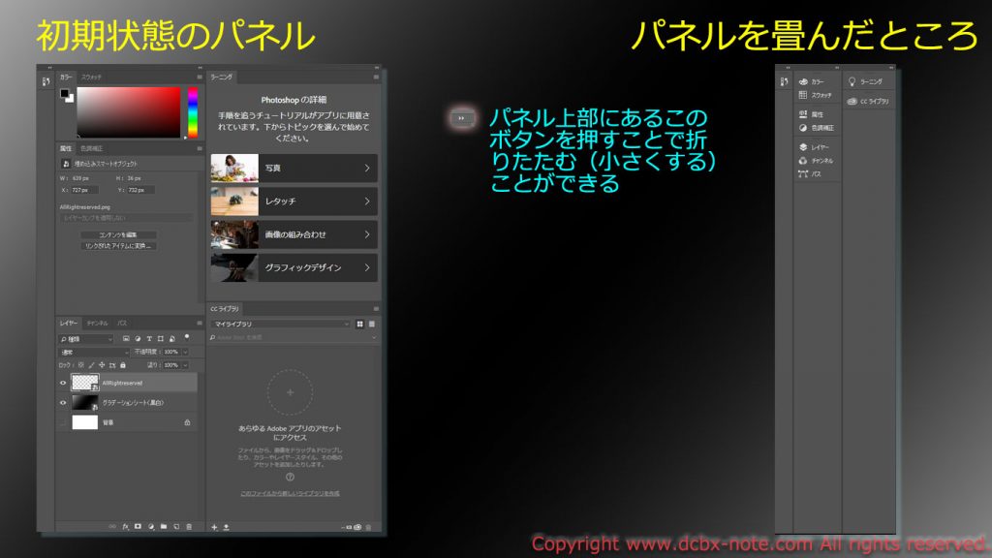This screenshot has width=992, height=558.
Task: Click Creative Cloud sync icon in Libraries footer
Action: 357,527
